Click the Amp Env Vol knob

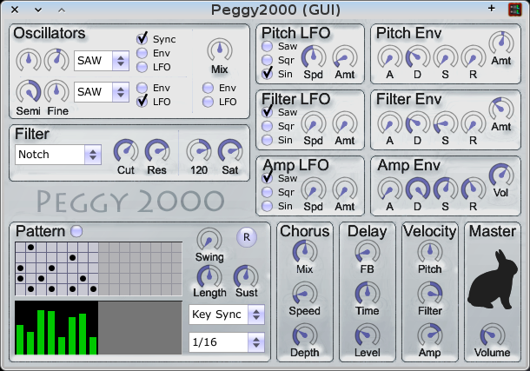point(501,176)
